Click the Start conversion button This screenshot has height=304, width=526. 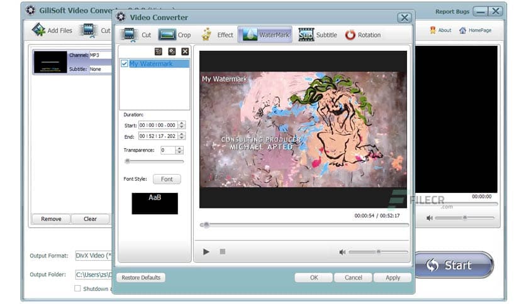pyautogui.click(x=454, y=265)
